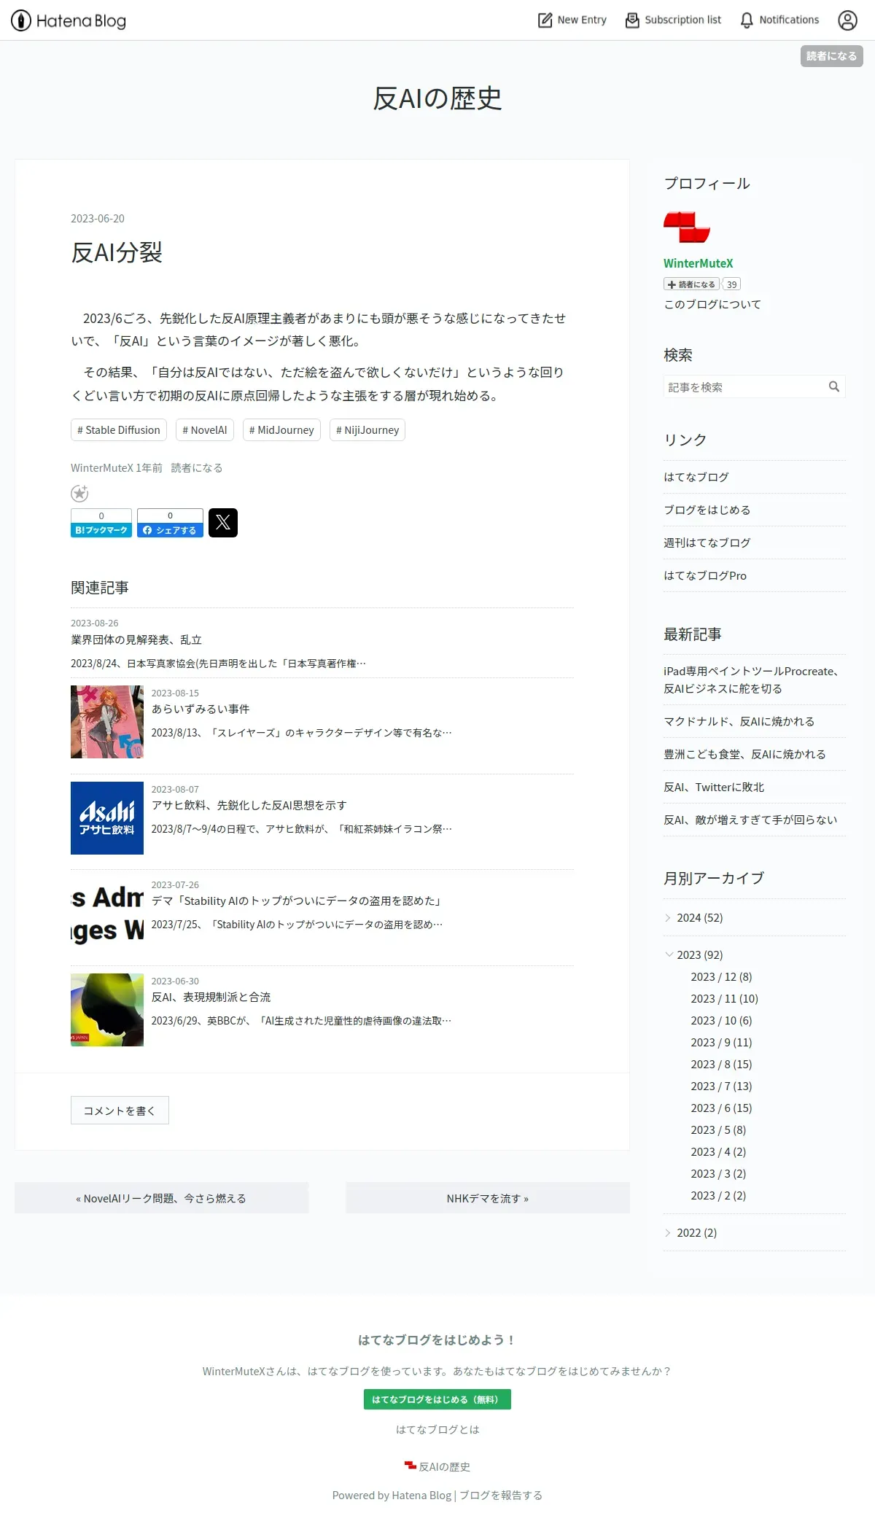Open はてなブログ sidebar link
Viewport: 875px width, 1532px height.
[x=696, y=477]
